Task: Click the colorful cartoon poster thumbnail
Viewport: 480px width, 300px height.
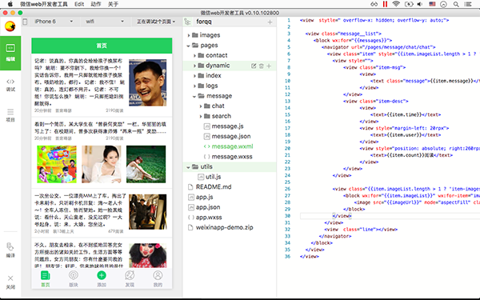Action: (x=57, y=164)
